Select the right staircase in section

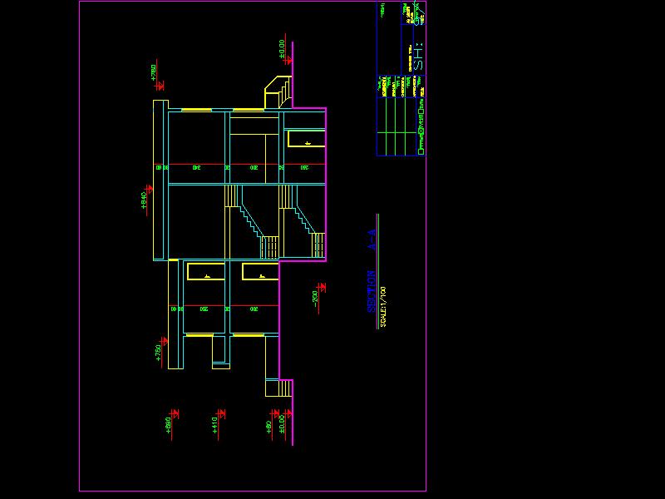click(303, 223)
